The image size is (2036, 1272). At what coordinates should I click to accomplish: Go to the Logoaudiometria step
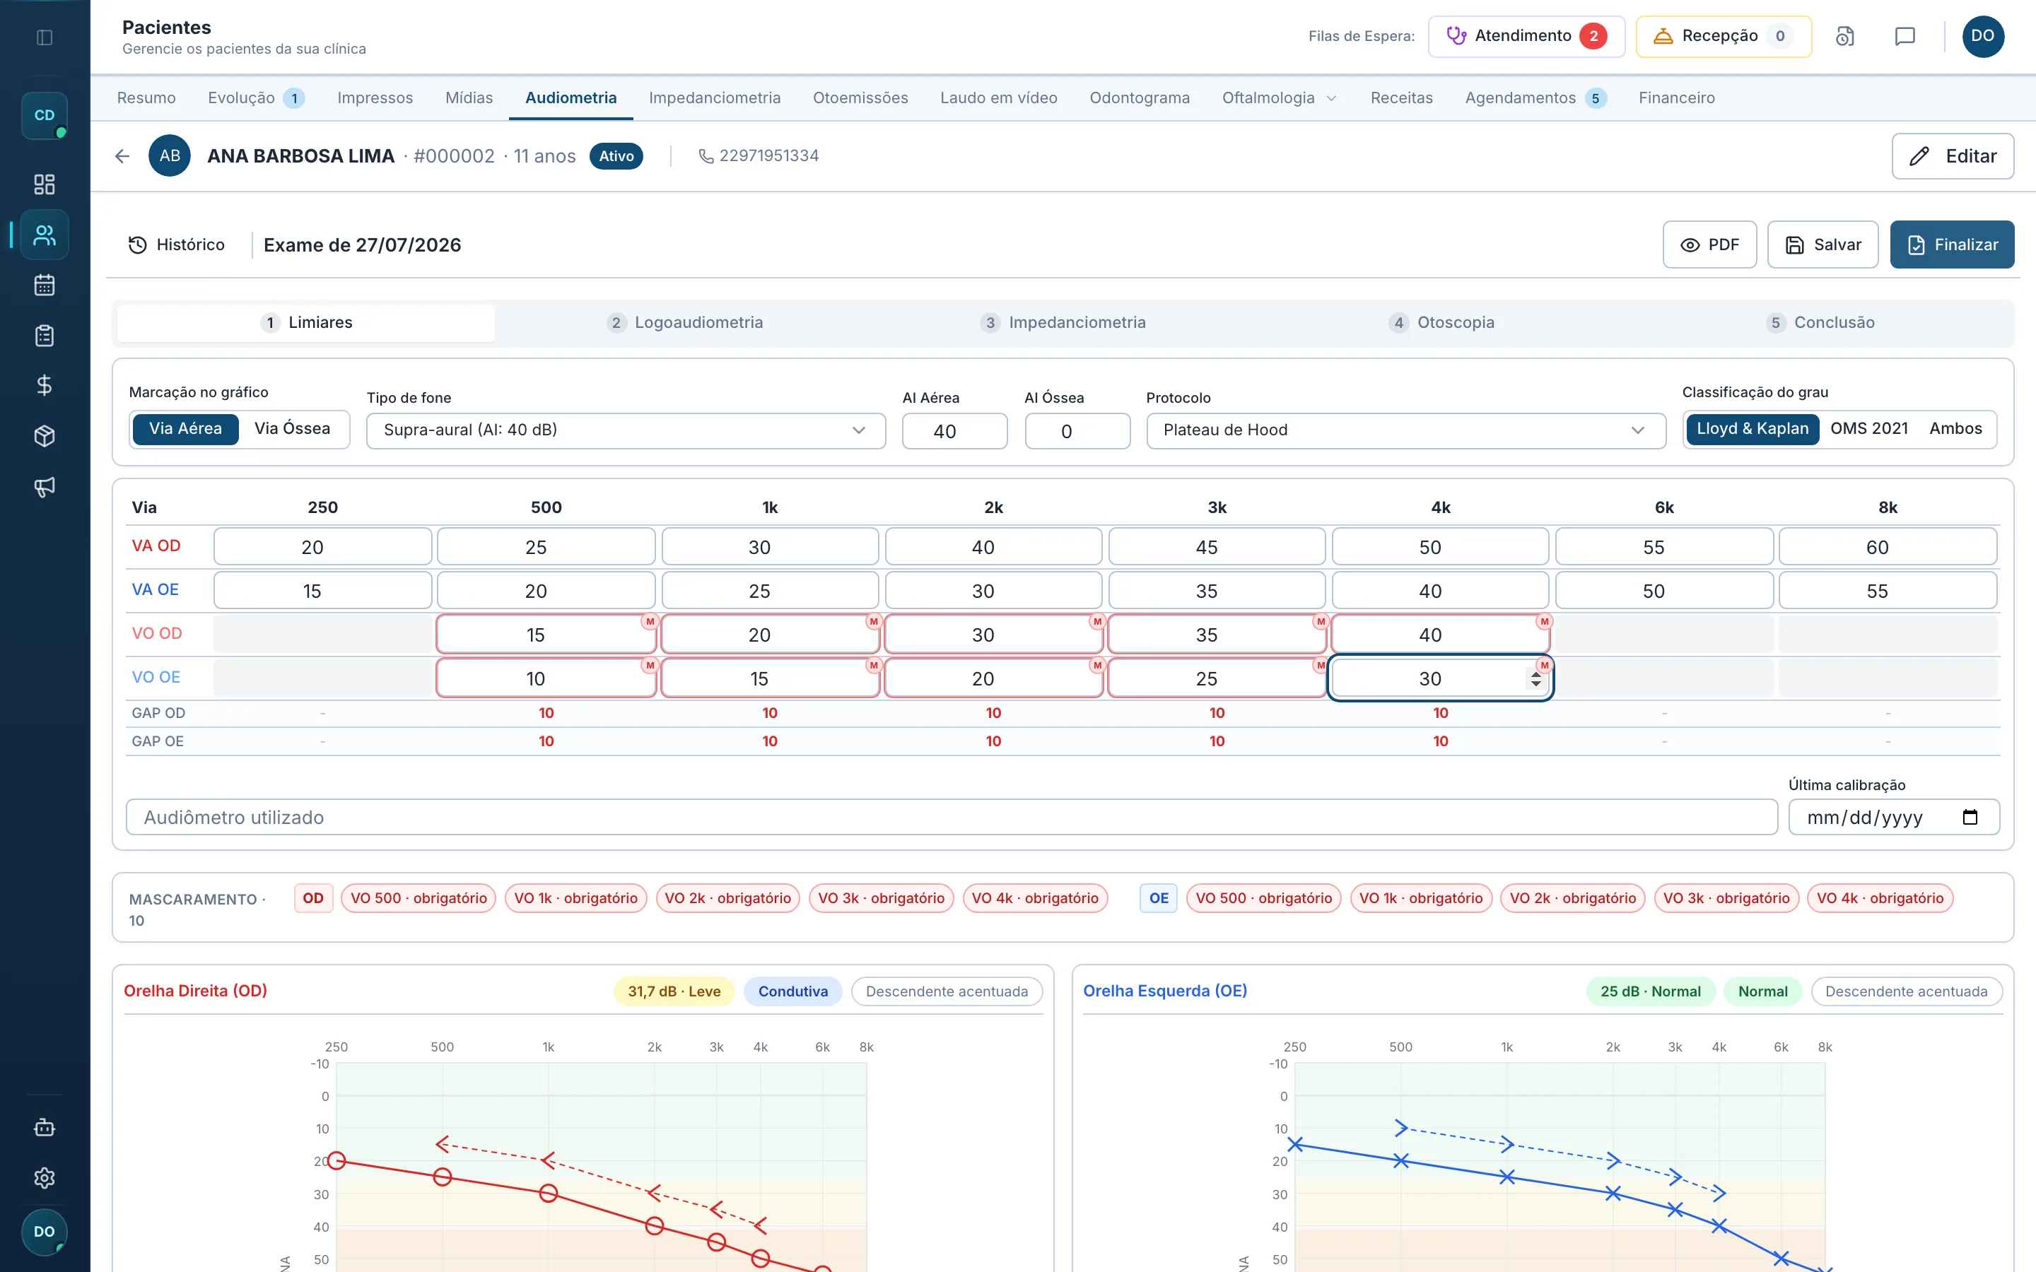(x=685, y=323)
